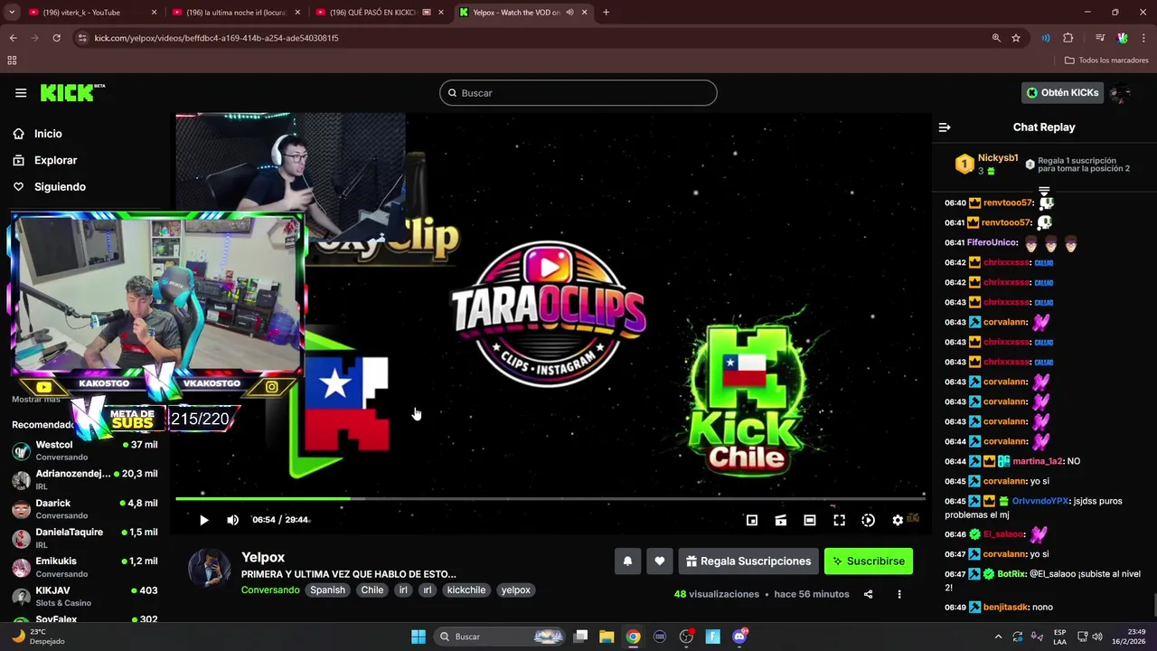
Task: Open Todos los marcadores folder
Action: click(1106, 61)
